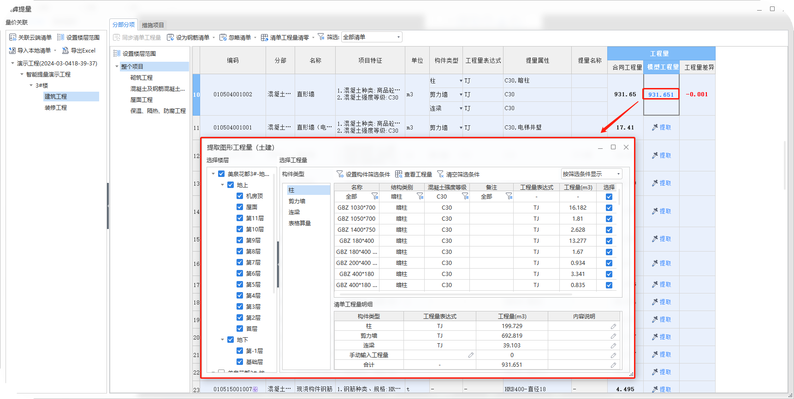Click the 查看工程量 icon

399,174
